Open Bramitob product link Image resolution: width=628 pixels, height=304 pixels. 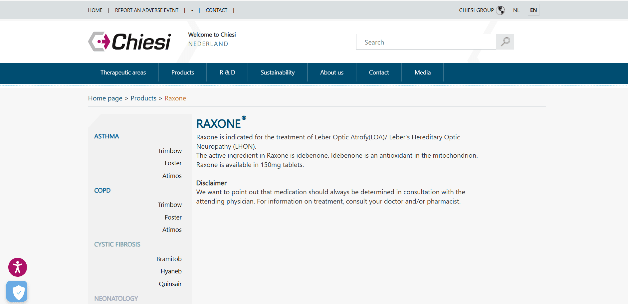point(169,259)
